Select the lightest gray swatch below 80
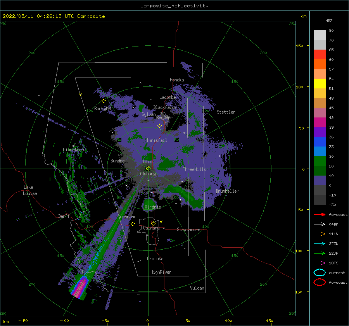Screen dimensions: 349x326 [320, 35]
